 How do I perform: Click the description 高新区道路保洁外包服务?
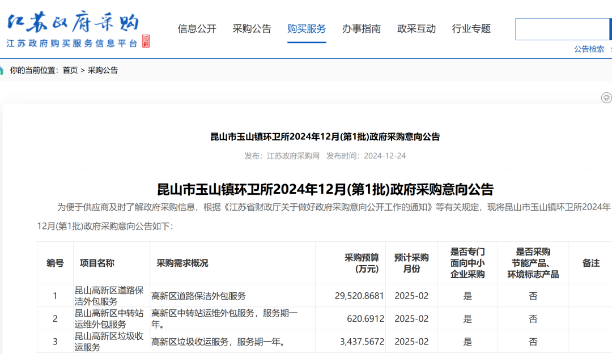pos(198,296)
